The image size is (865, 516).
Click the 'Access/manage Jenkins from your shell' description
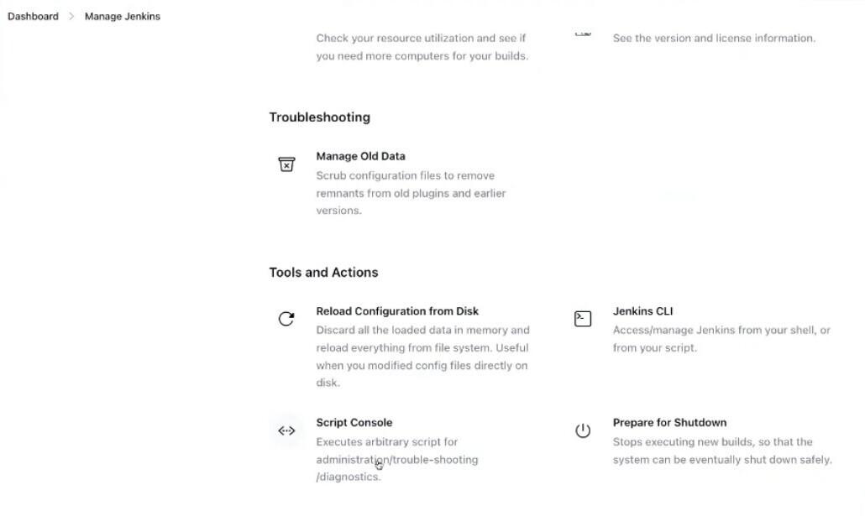[721, 338]
